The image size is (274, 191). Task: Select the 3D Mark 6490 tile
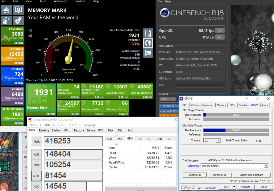(13, 96)
